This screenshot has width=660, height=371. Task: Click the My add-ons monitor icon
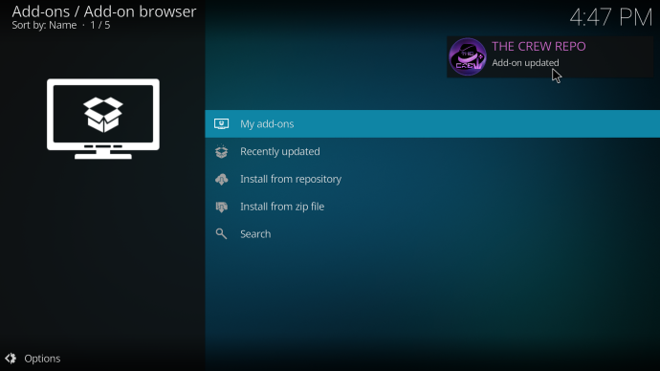coord(221,123)
